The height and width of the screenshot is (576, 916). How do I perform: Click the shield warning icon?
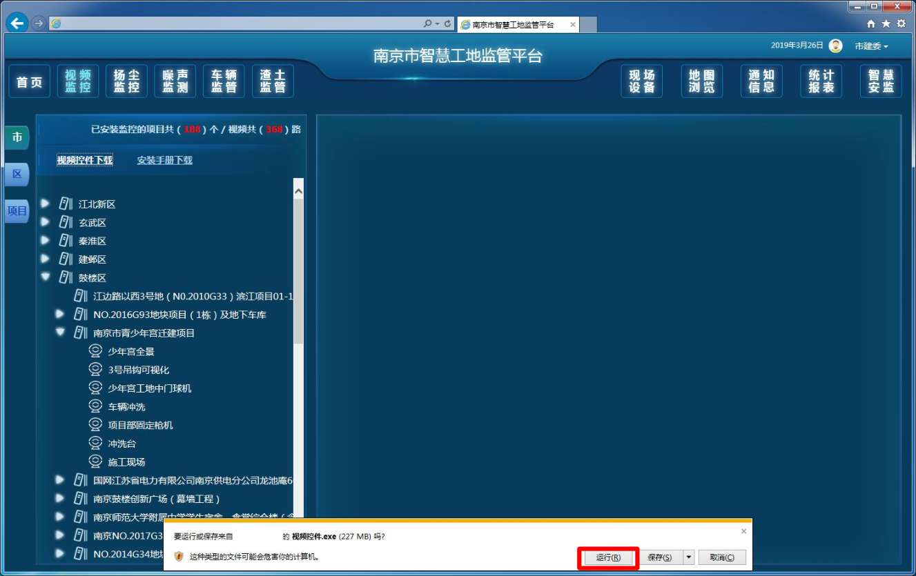click(x=179, y=556)
